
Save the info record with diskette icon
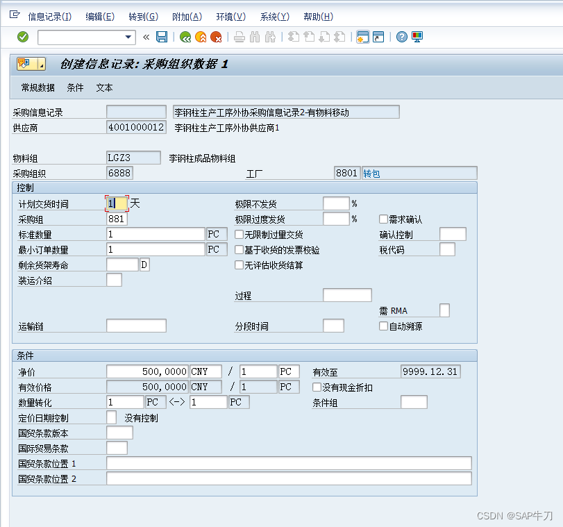point(162,37)
